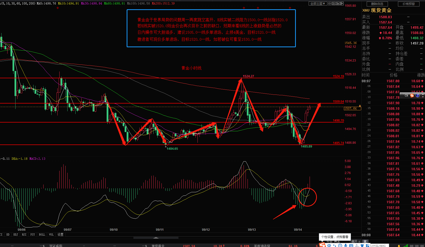Switch to the RSI indicator tab

click(x=24, y=234)
